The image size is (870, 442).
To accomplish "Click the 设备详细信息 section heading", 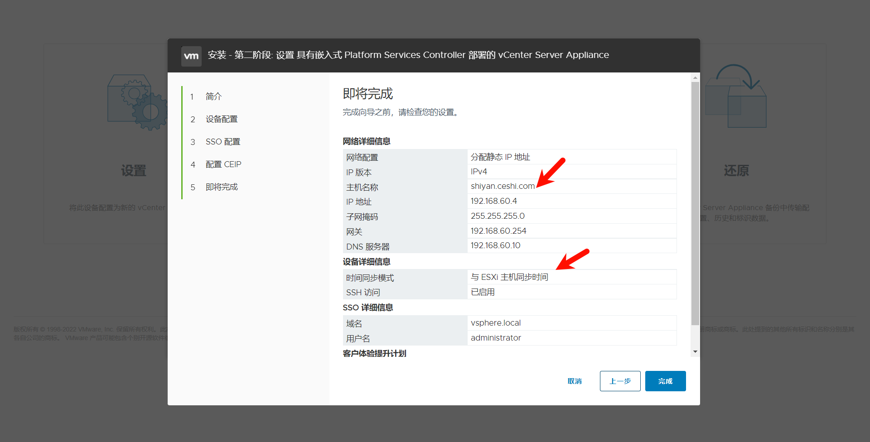I will (367, 262).
